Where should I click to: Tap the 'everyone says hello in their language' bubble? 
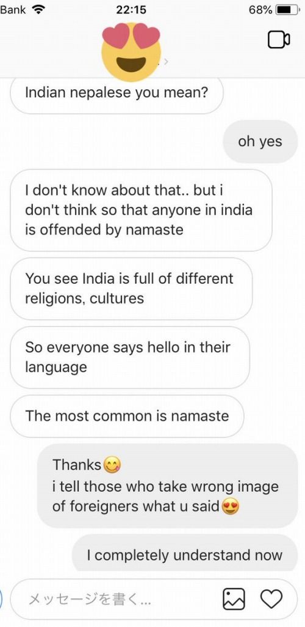pos(129,357)
